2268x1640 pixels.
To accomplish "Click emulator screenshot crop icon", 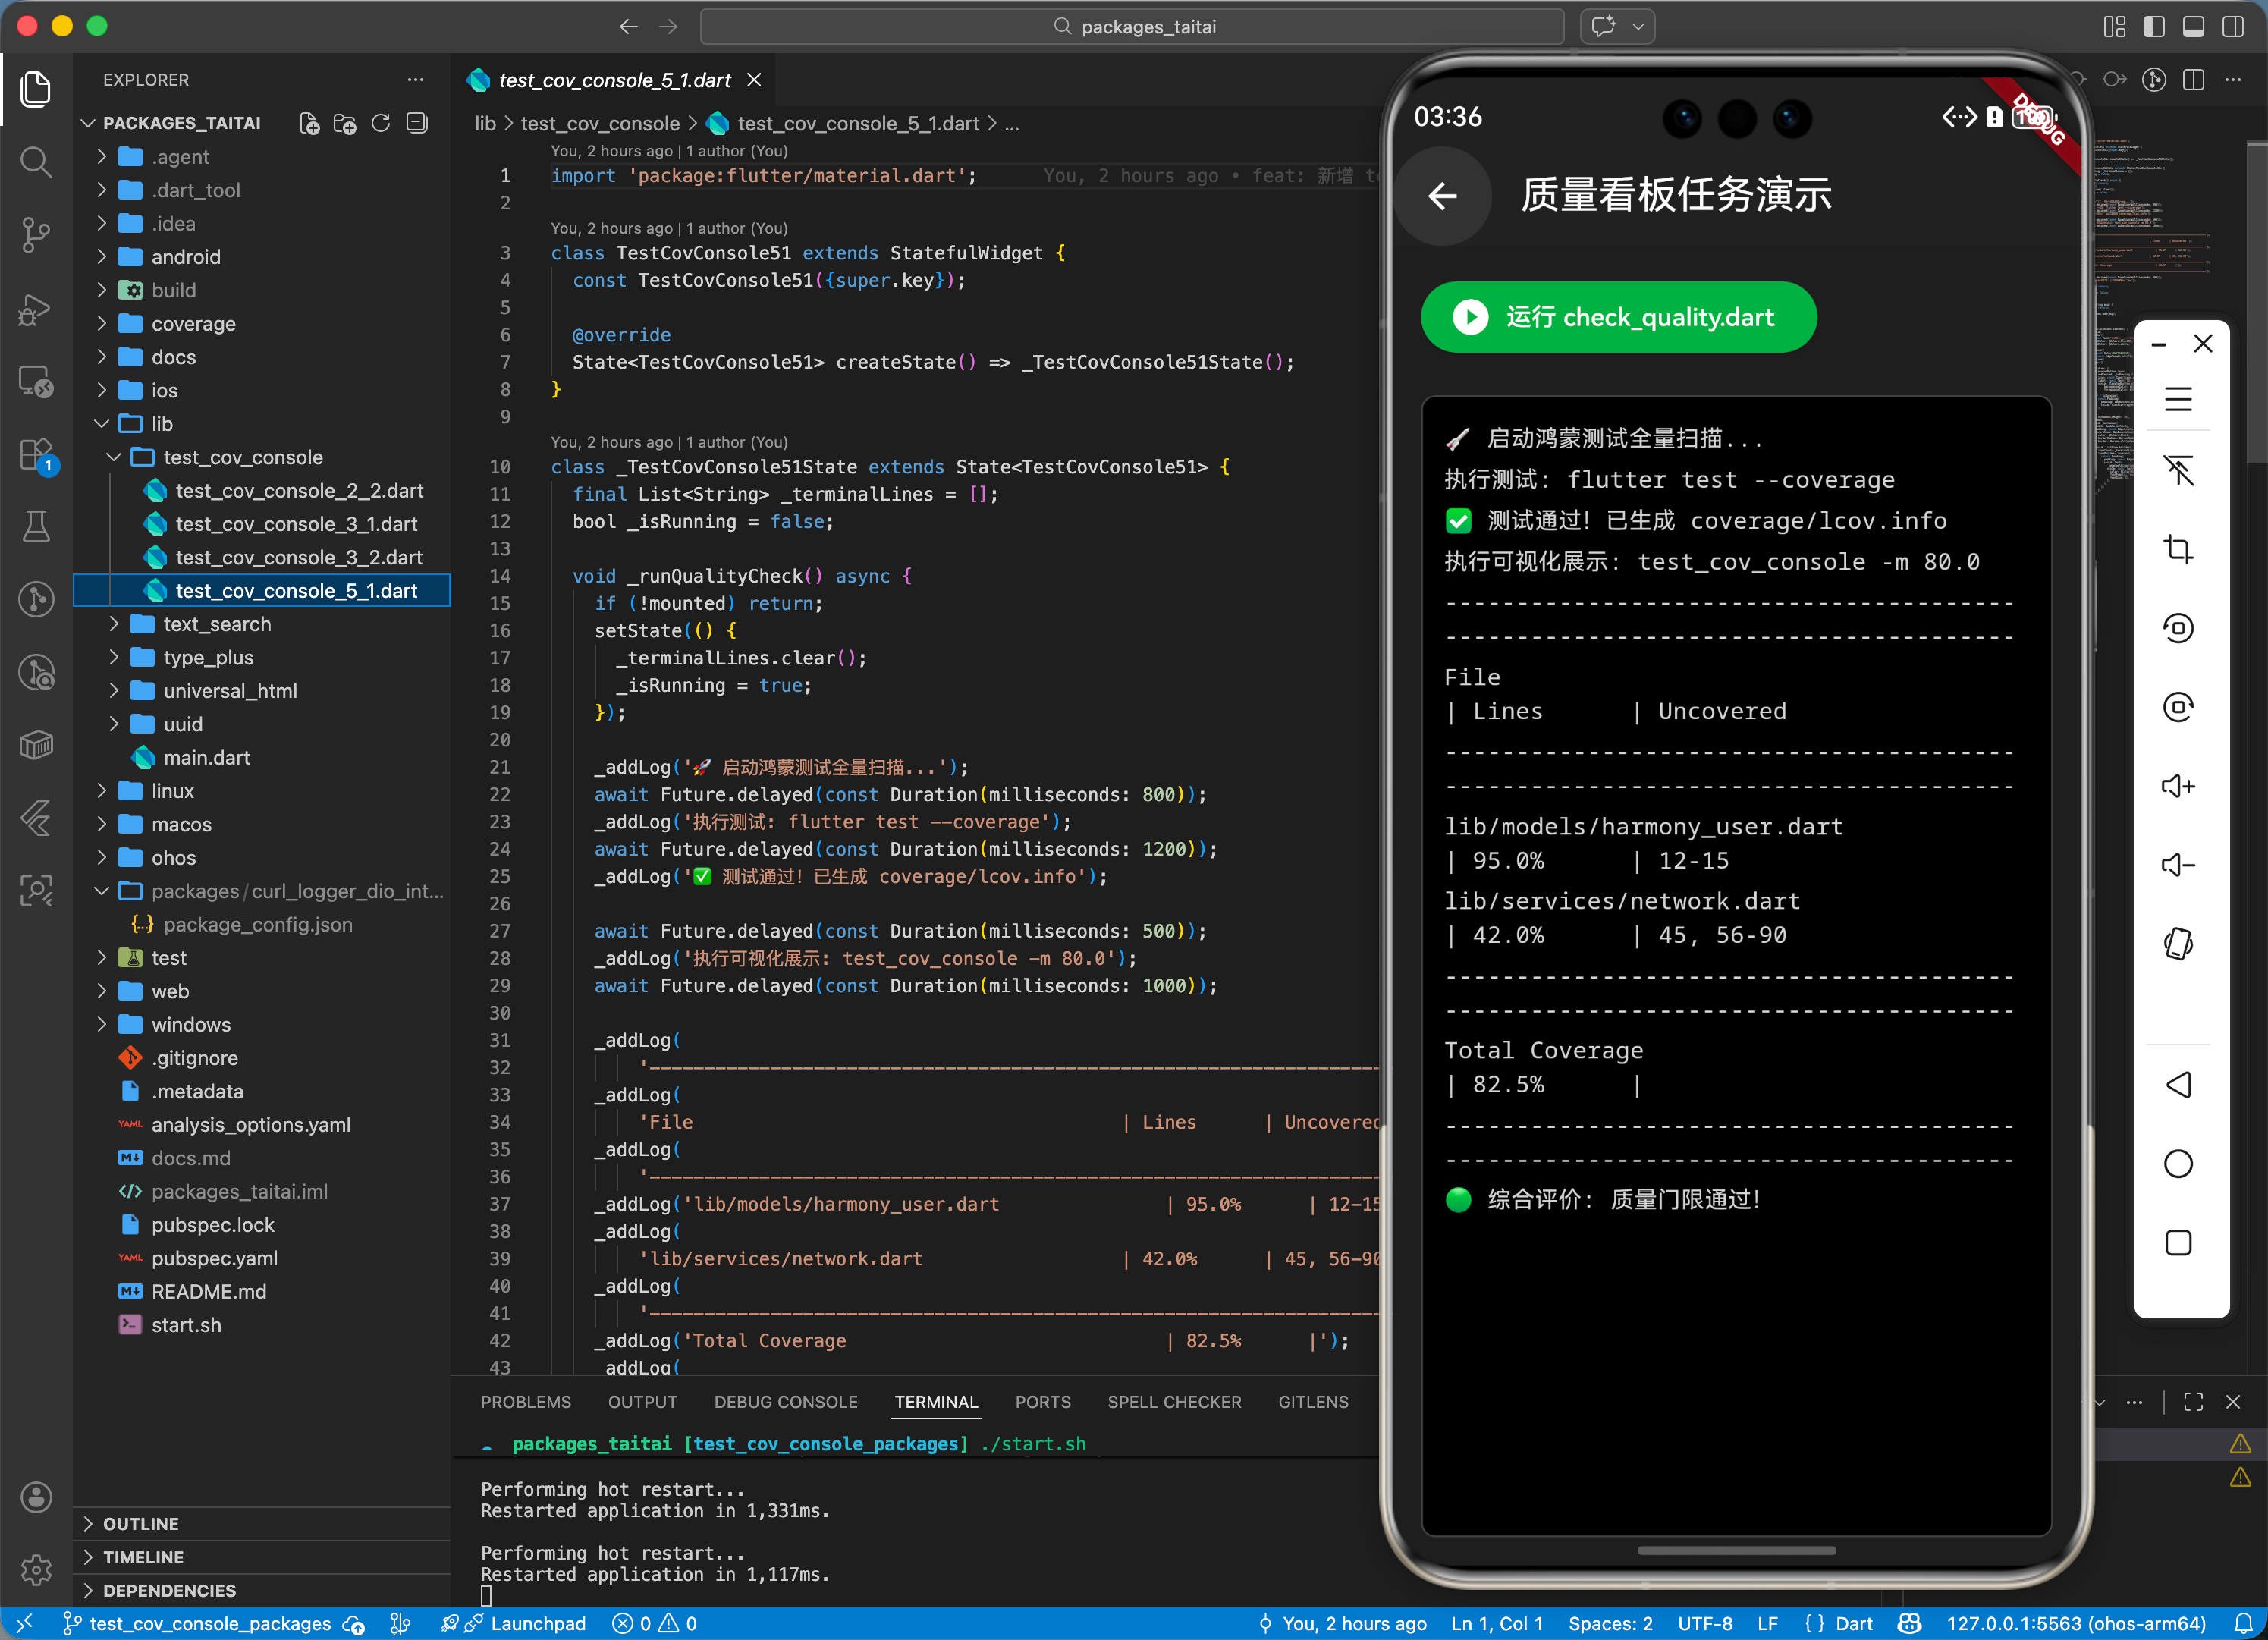I will (x=2178, y=549).
